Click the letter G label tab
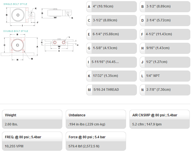 [89, 48]
